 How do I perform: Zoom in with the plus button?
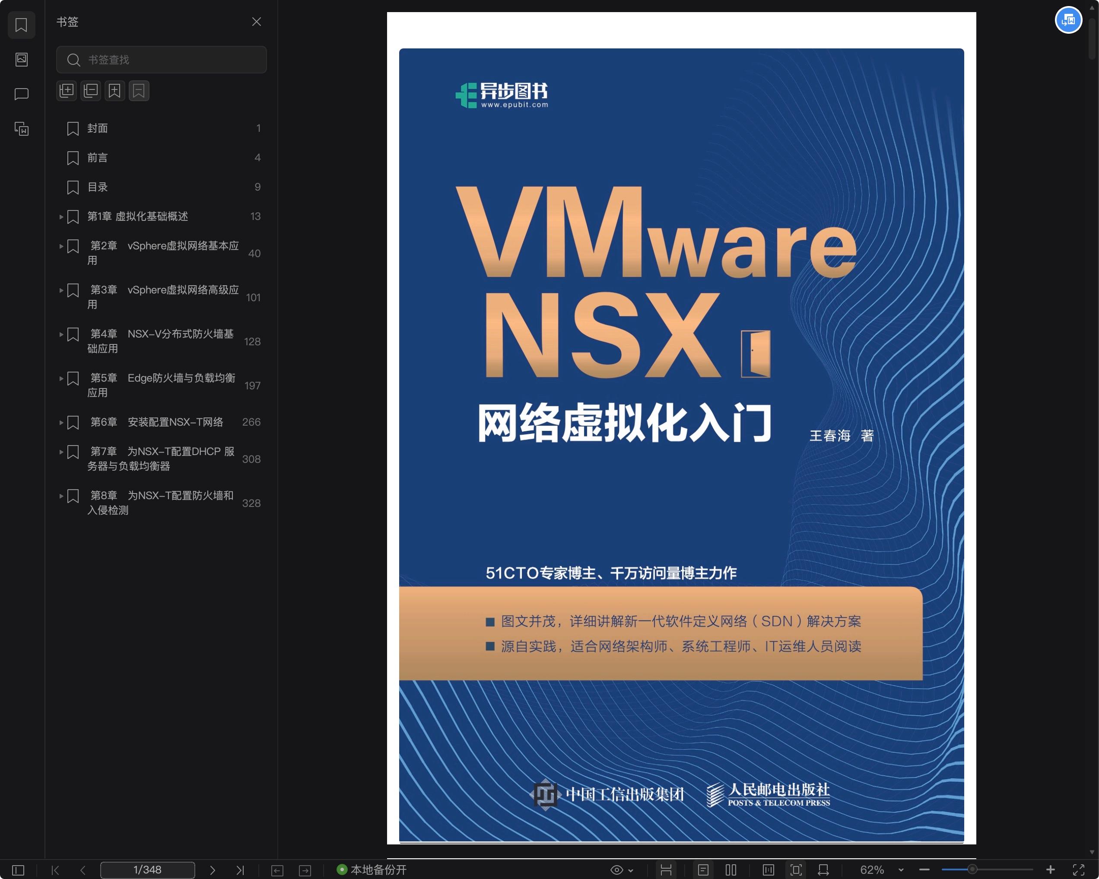coord(1051,870)
